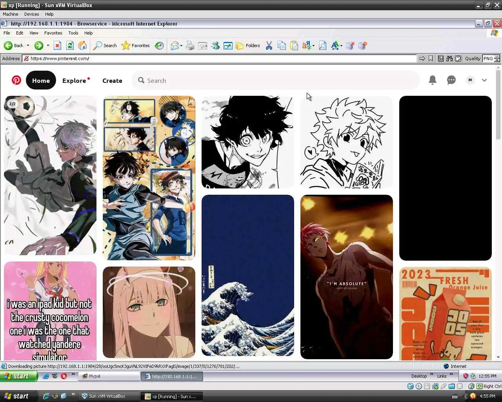Click the bookmark icon beside the Go arrow
The width and height of the screenshot is (502, 402).
pos(431,58)
